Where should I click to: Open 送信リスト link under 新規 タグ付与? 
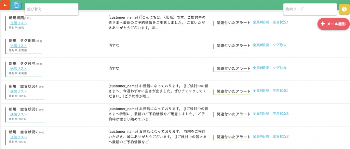18,69
